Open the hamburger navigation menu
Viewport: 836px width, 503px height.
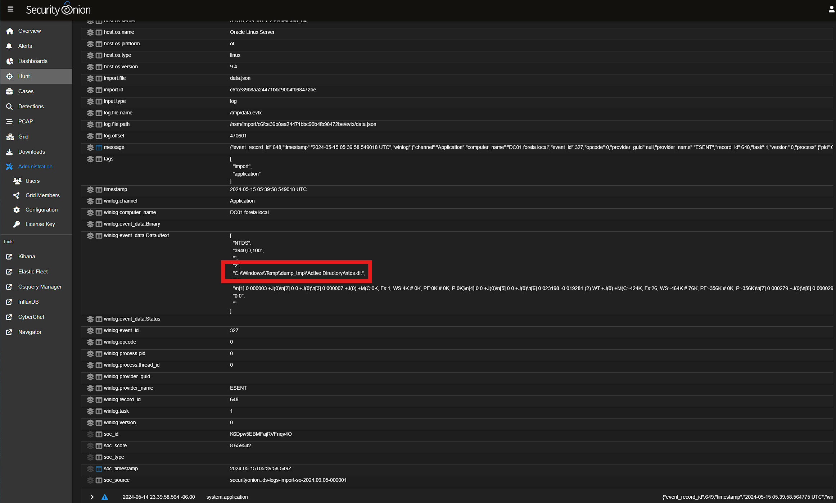10,9
